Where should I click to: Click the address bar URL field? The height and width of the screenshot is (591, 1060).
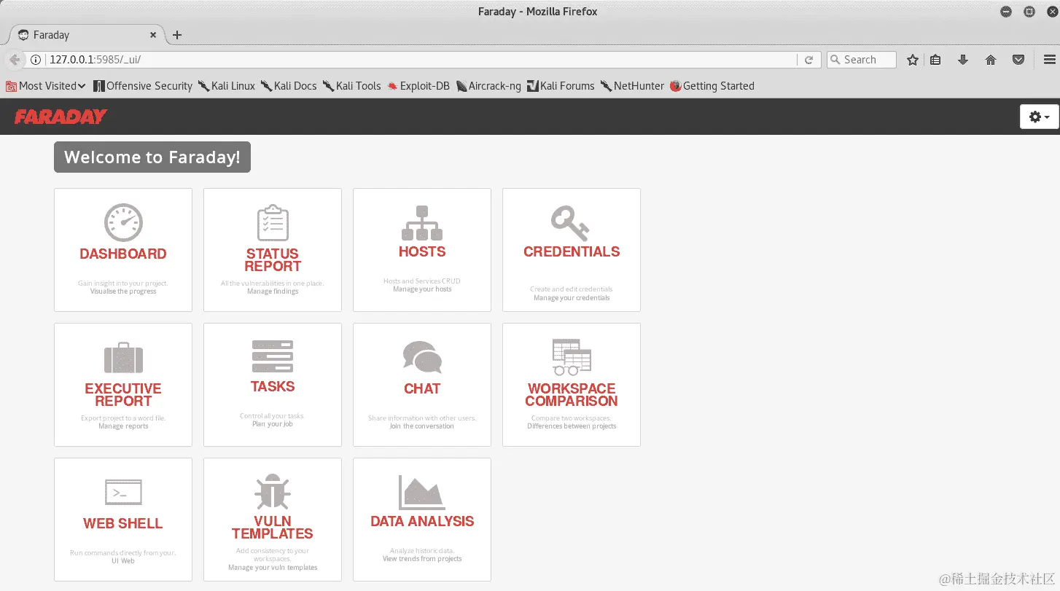421,60
